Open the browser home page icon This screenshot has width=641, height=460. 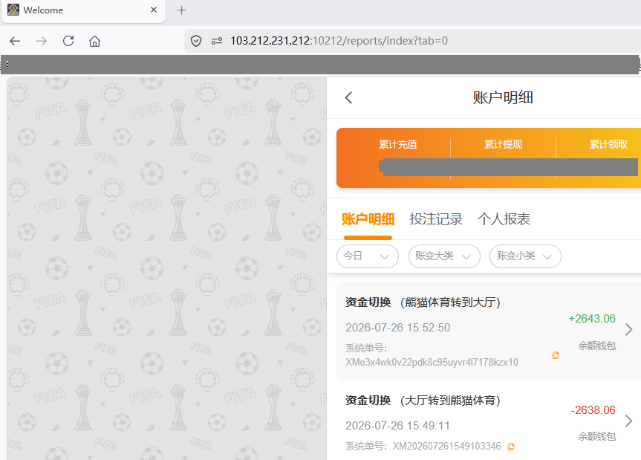click(x=94, y=41)
